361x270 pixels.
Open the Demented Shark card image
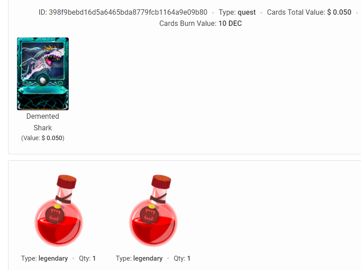click(x=43, y=74)
